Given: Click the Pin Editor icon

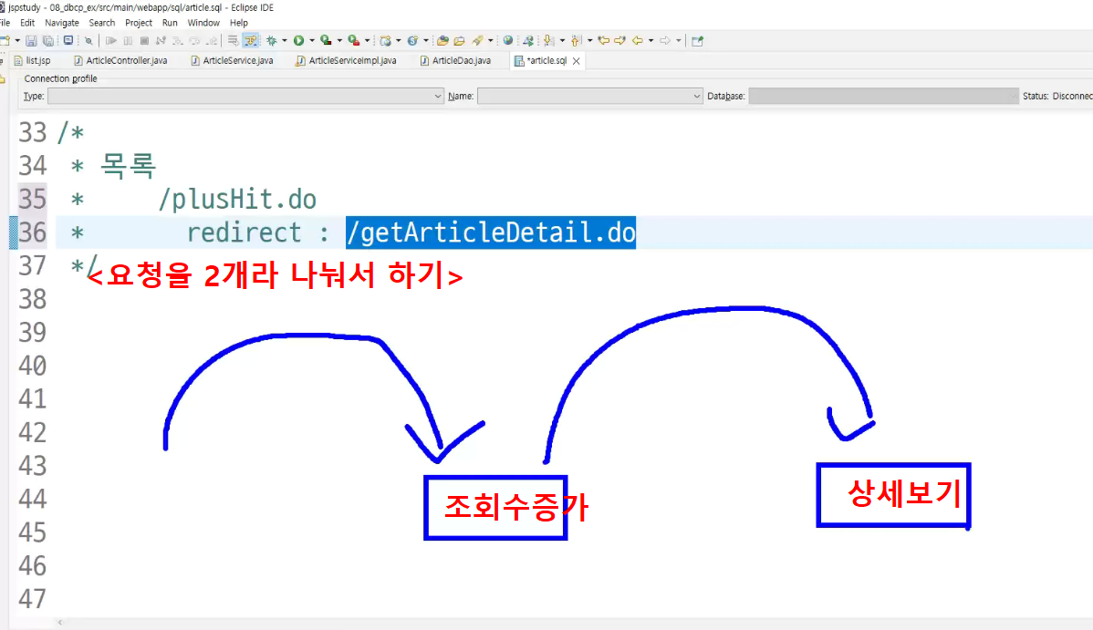Looking at the screenshot, I should (698, 40).
